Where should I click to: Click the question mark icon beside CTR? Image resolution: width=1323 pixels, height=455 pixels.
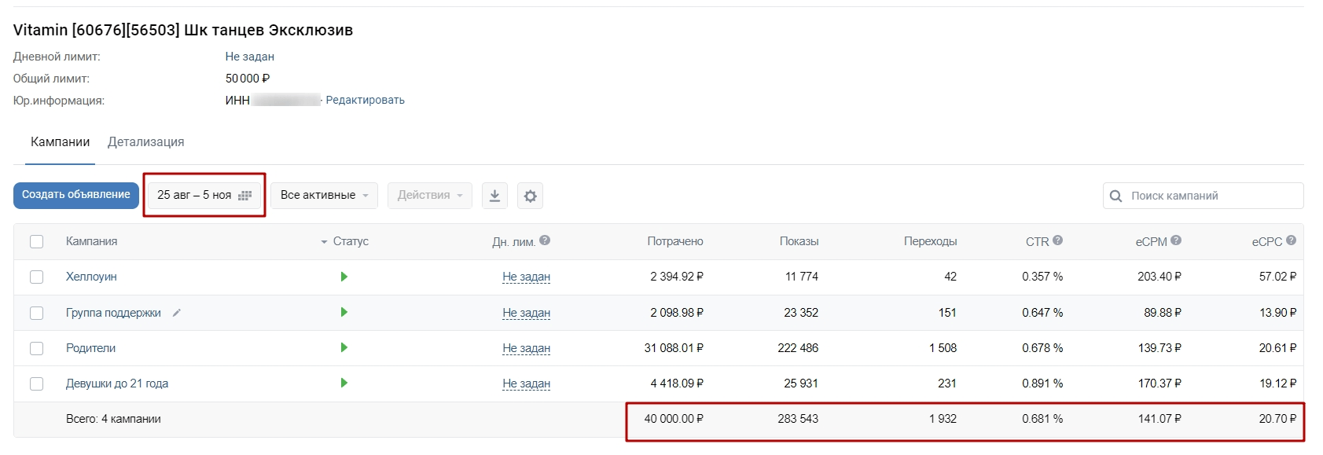1057,240
